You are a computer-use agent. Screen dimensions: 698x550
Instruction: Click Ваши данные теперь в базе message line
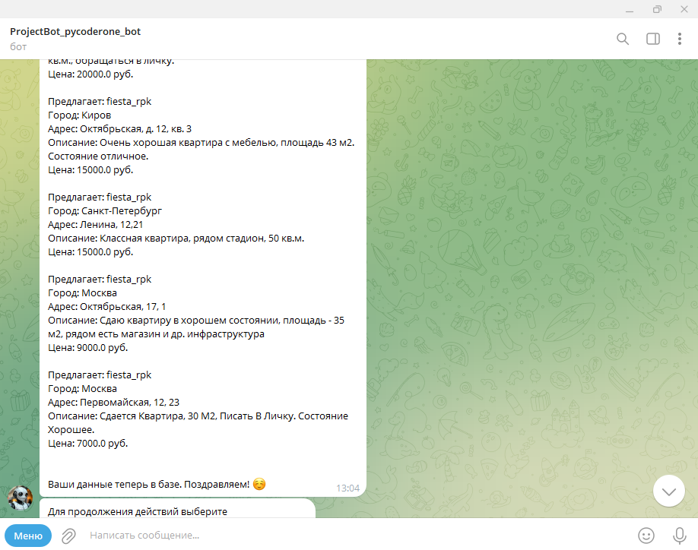pyautogui.click(x=156, y=484)
